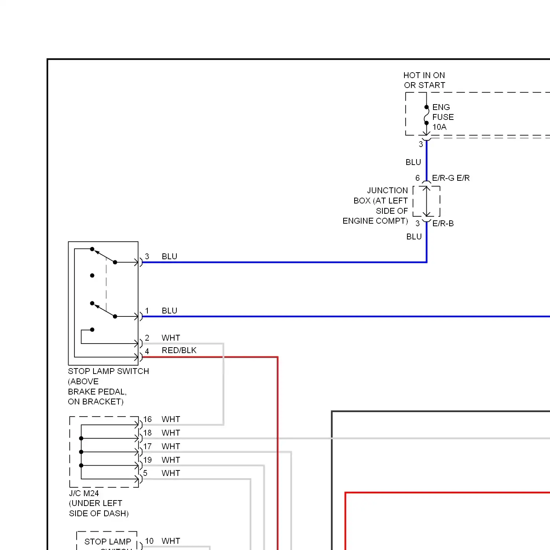Select the WHT label at pin 17
This screenshot has width=550, height=550.
click(171, 446)
